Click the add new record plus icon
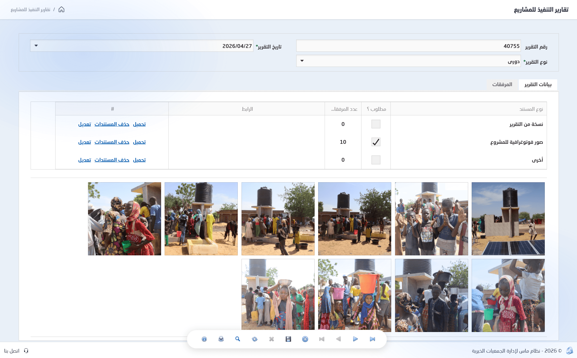Image resolution: width=577 pixels, height=358 pixels. pos(305,339)
